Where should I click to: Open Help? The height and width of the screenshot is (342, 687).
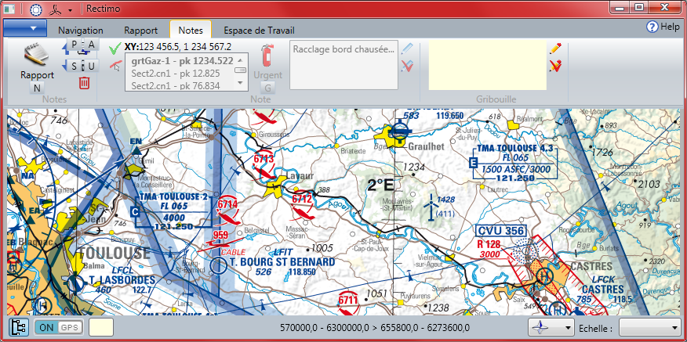click(x=663, y=27)
